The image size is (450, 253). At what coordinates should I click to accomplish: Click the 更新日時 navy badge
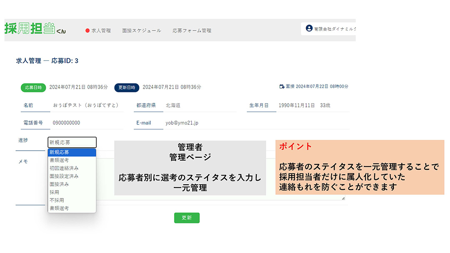click(x=127, y=88)
